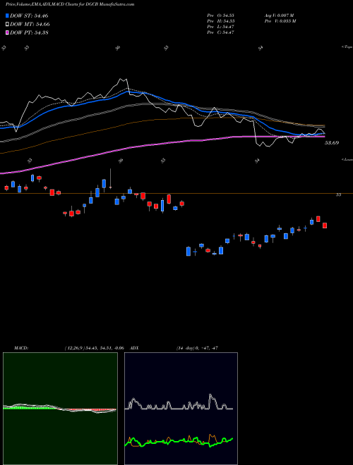Open the dark blue ADX indicator panel

coord(181,409)
